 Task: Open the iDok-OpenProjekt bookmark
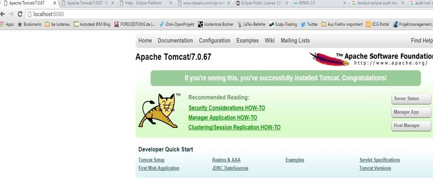point(177,24)
